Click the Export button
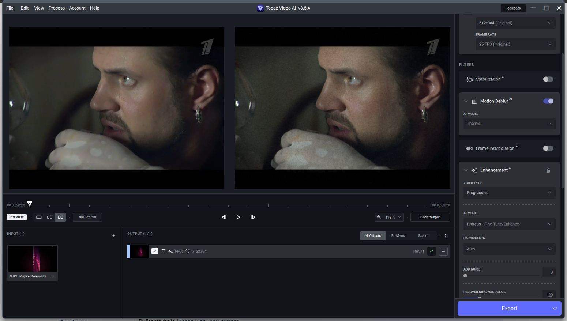The height and width of the screenshot is (321, 567). 509,308
